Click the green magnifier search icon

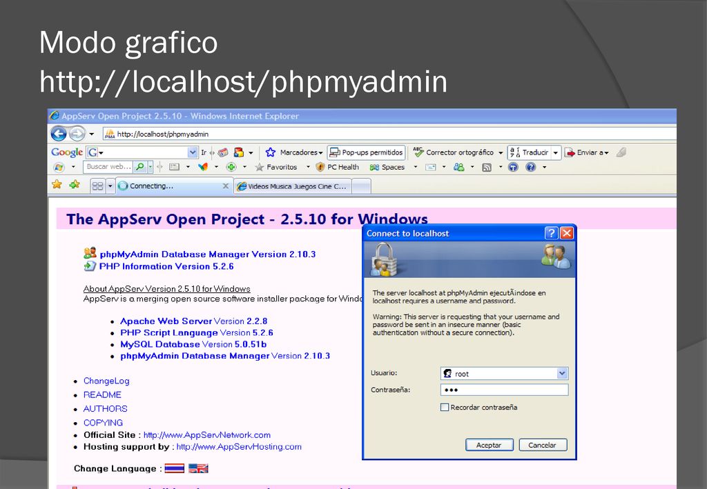point(140,167)
